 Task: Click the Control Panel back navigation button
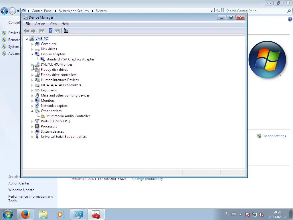(4, 11)
